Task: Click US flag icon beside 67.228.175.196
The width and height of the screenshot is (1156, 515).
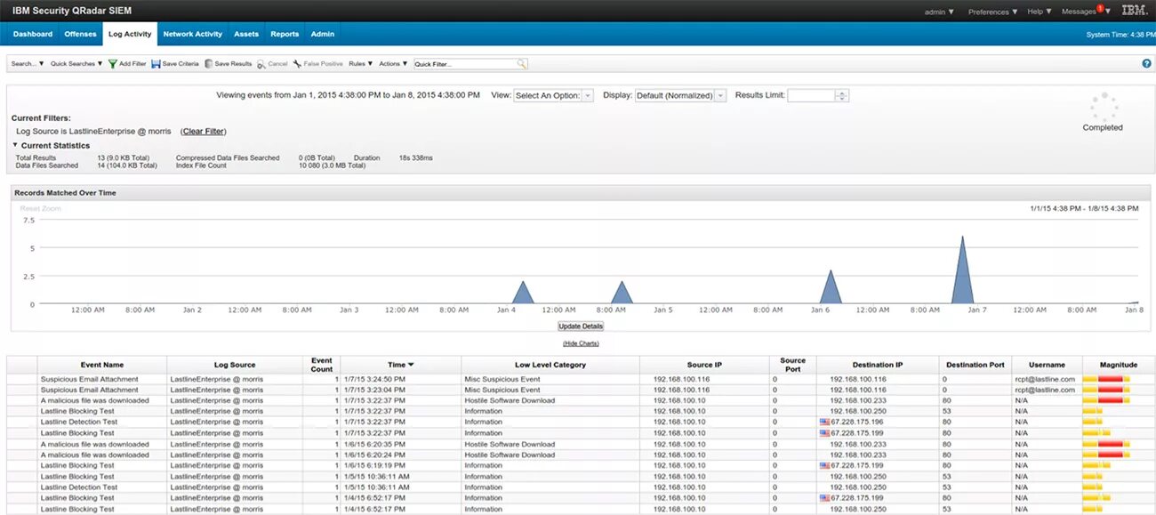Action: pyautogui.click(x=823, y=422)
